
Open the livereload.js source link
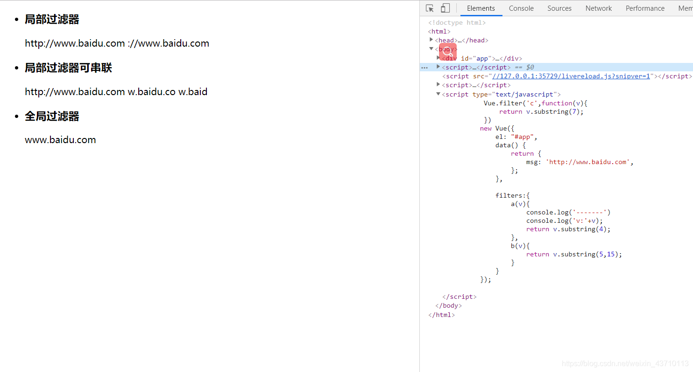[571, 76]
